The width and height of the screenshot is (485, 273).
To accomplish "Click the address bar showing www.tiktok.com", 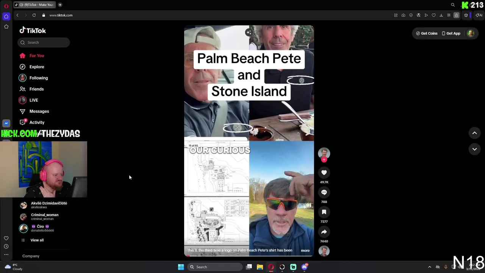I will [x=61, y=15].
